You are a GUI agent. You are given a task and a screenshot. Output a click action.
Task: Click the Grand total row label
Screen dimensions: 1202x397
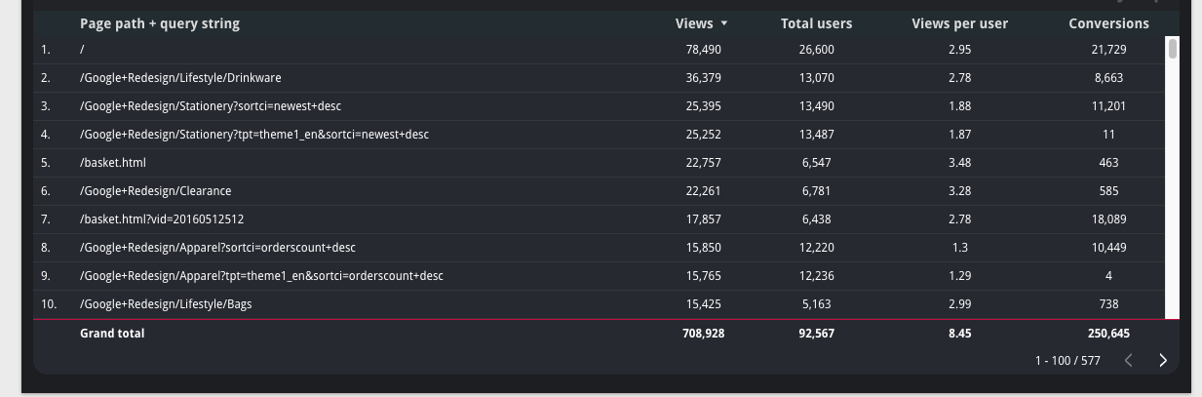(112, 334)
